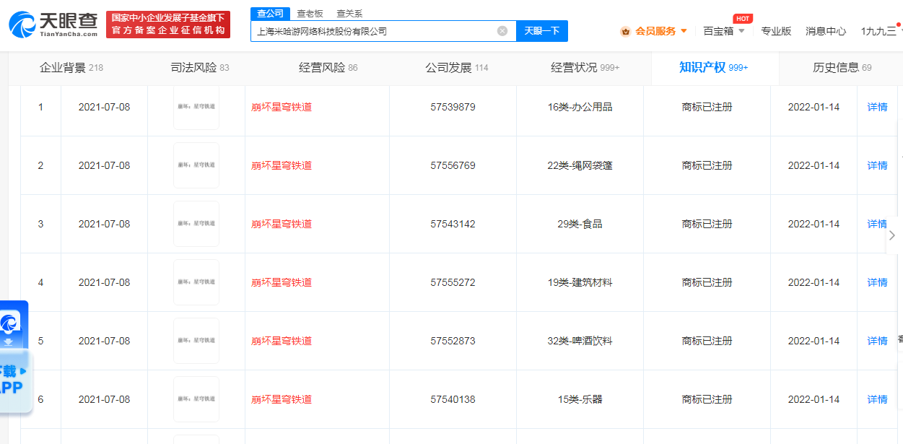Open 详情 for registration 57539879
Image resolution: width=903 pixels, height=444 pixels.
877,107
